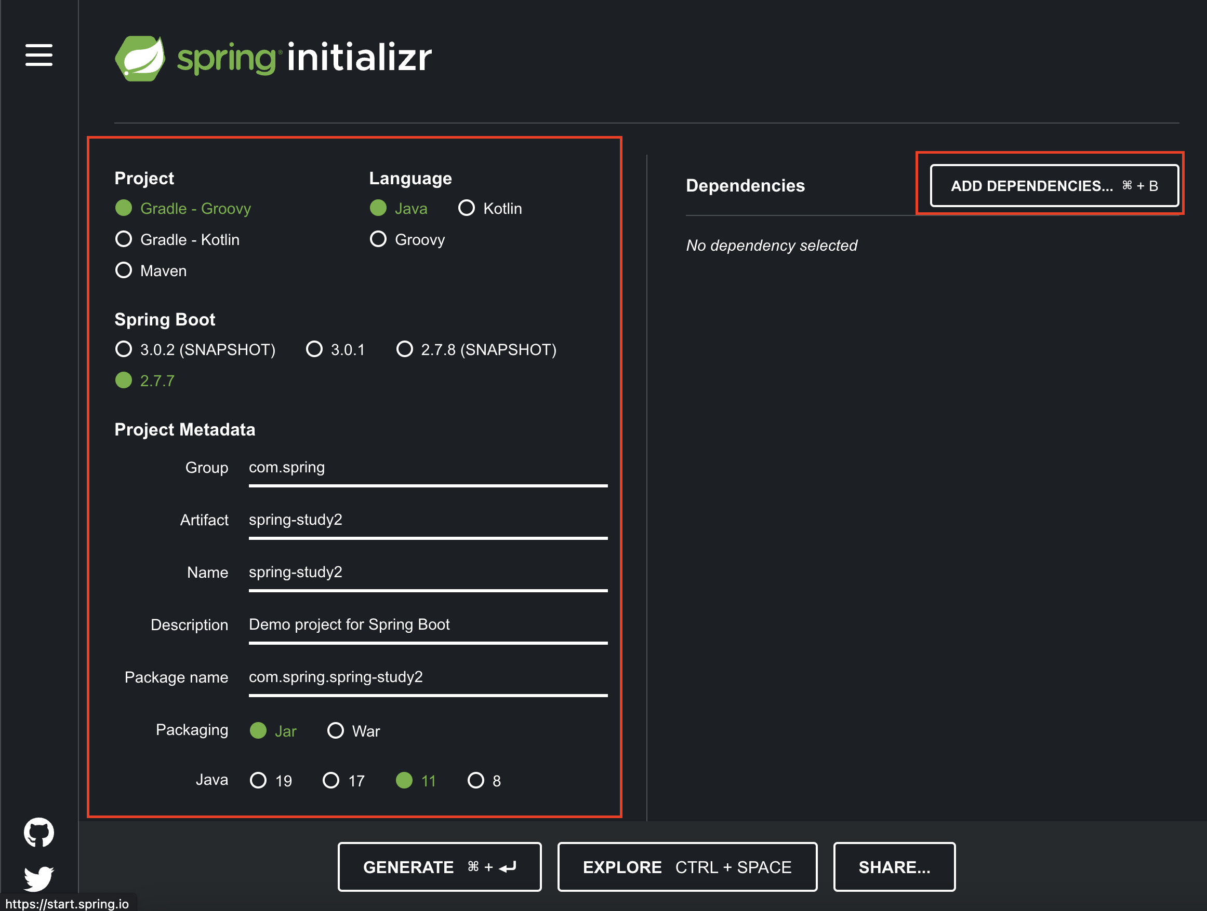This screenshot has width=1207, height=911.
Task: Select Java version 8
Action: point(476,781)
